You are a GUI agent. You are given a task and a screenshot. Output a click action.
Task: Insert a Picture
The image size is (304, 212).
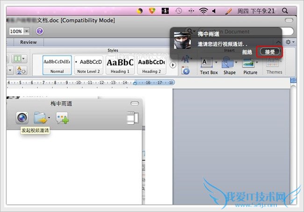(250, 66)
